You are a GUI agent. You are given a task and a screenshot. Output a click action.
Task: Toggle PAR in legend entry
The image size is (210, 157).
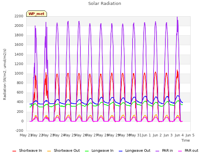tap(164, 150)
